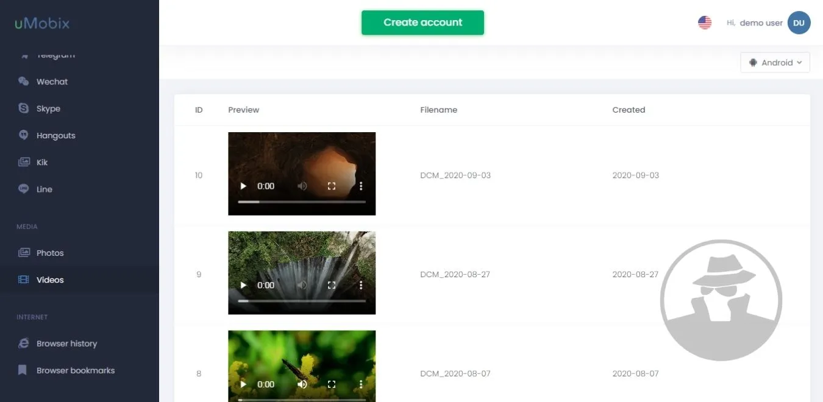Click ID cell 9

coord(199,275)
